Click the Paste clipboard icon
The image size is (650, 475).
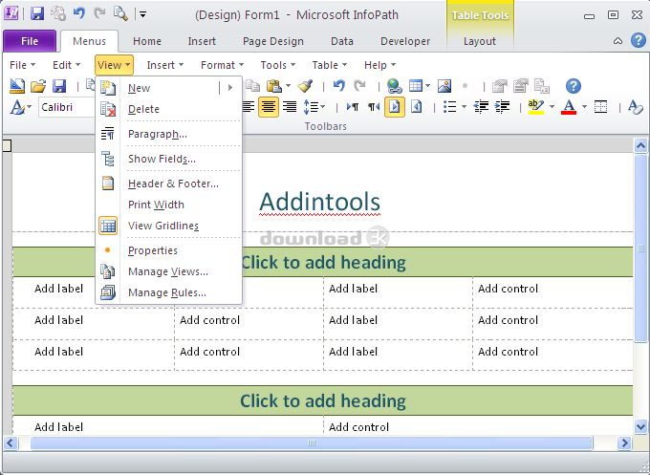point(273,86)
